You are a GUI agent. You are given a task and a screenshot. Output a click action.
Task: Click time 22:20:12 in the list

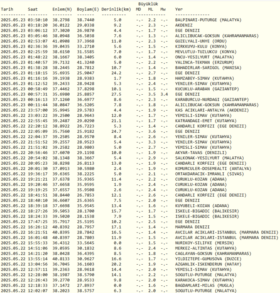click(38, 126)
